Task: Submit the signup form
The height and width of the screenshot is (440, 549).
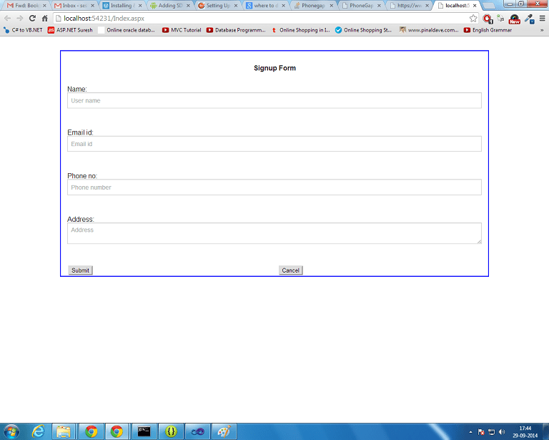Action: pyautogui.click(x=81, y=270)
